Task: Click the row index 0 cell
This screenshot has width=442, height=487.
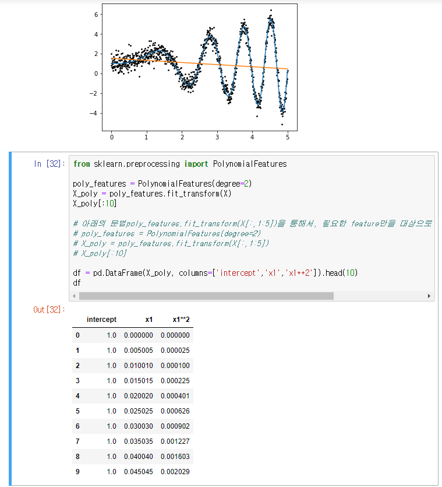Action: pos(77,335)
